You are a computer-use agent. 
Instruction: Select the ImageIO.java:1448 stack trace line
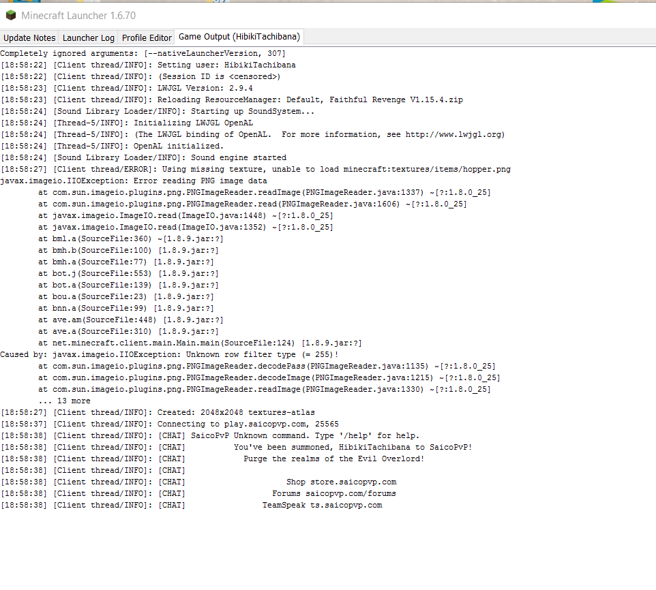(185, 215)
